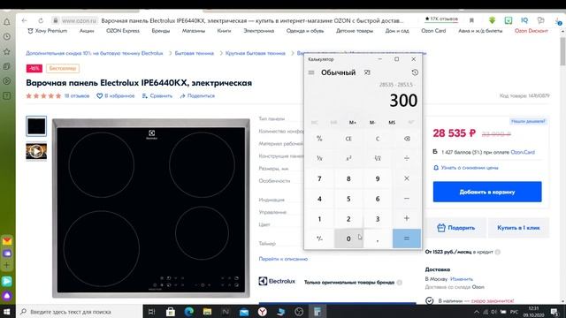Open Электроника category menu item
Viewport: 566px width, 318px height.
(x=259, y=31)
